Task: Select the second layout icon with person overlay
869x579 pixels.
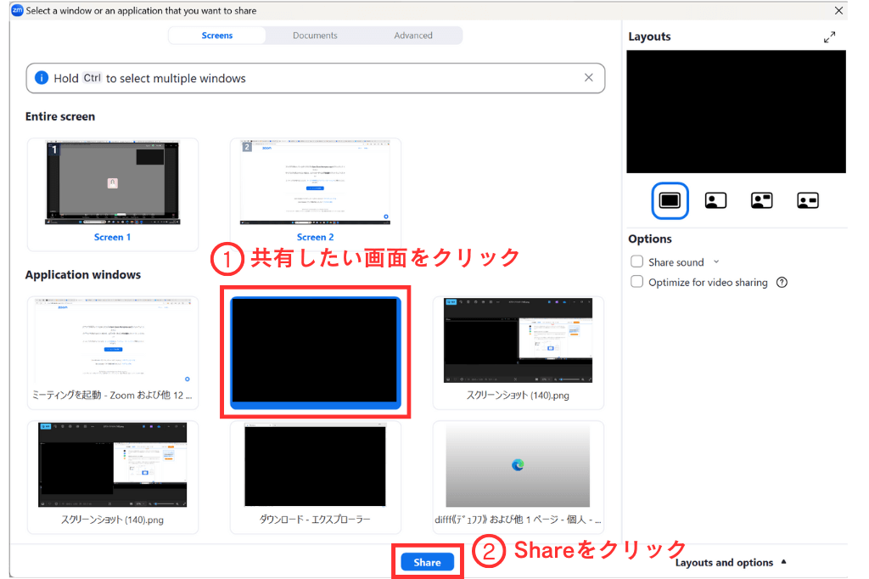Action: pyautogui.click(x=715, y=200)
